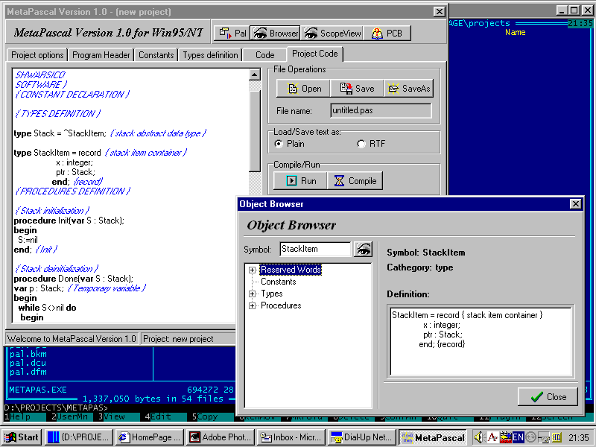Open ScopeView from the toolbar
The width and height of the screenshot is (596, 447).
point(332,33)
